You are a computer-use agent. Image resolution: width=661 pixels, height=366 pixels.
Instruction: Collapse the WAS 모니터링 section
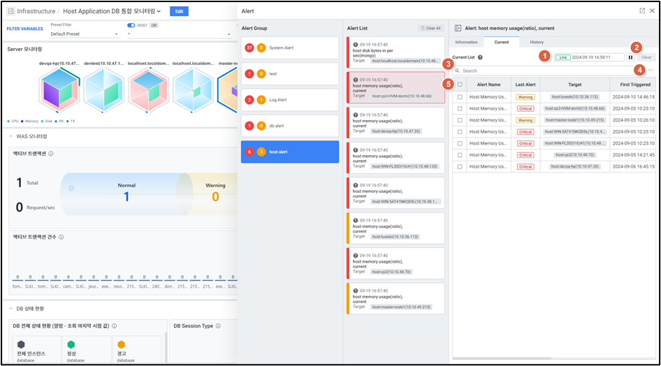[x=11, y=136]
